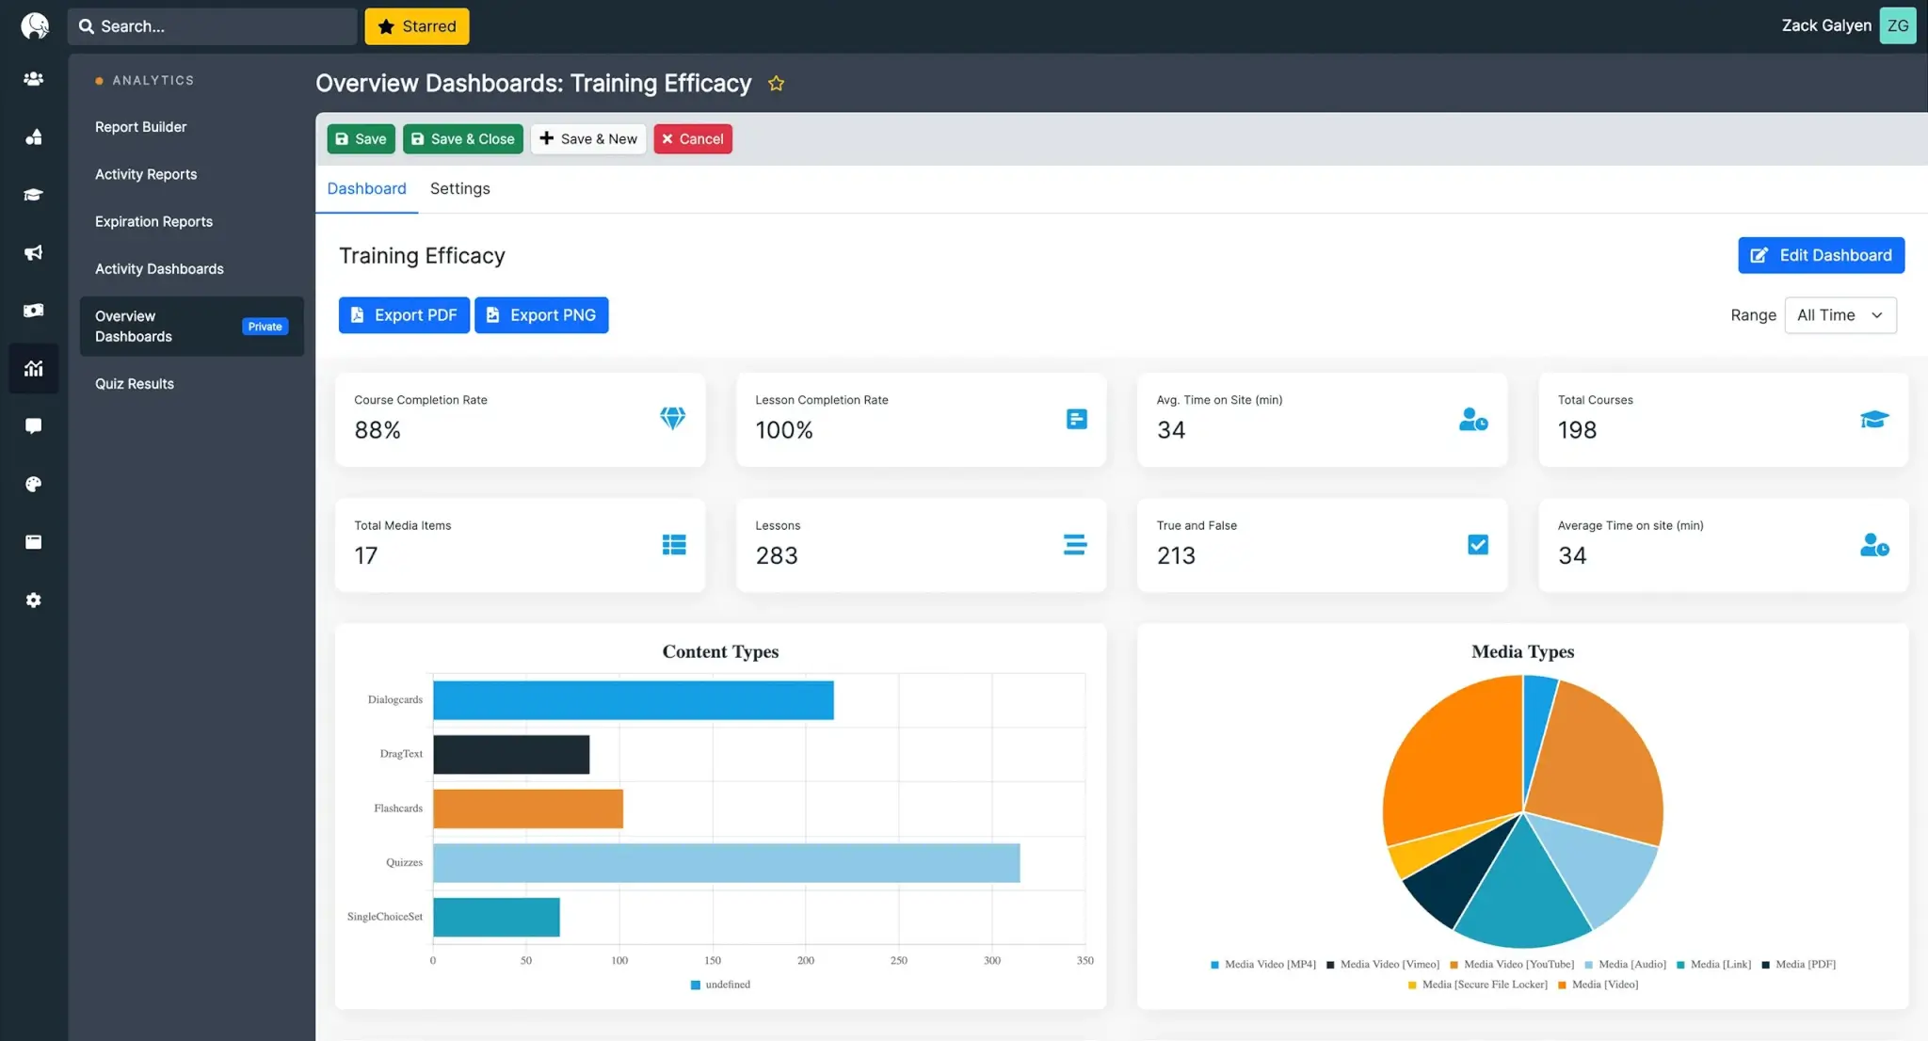Click the True and False checkbox icon
Viewport: 1928px width, 1041px height.
(x=1477, y=544)
